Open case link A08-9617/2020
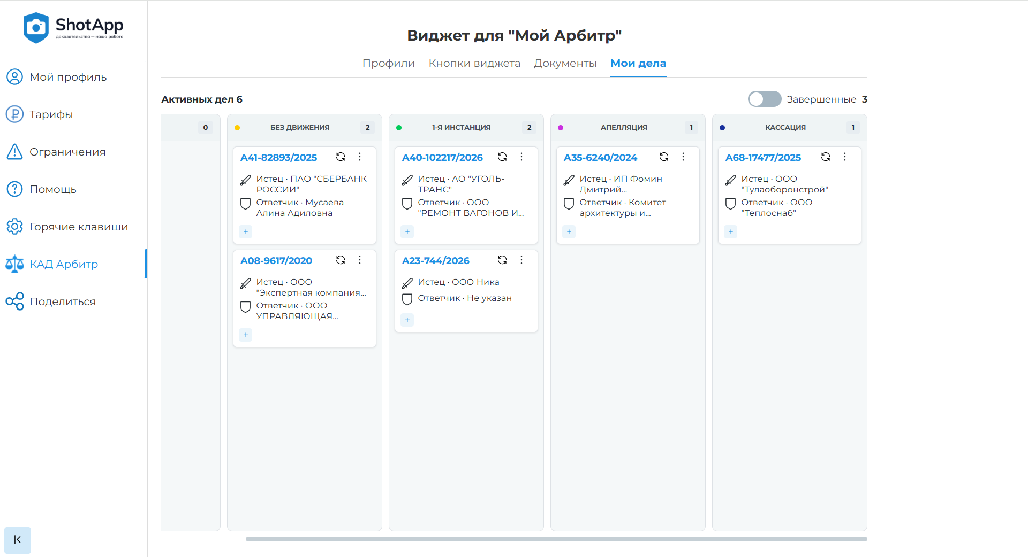The image size is (1028, 557). (x=276, y=261)
